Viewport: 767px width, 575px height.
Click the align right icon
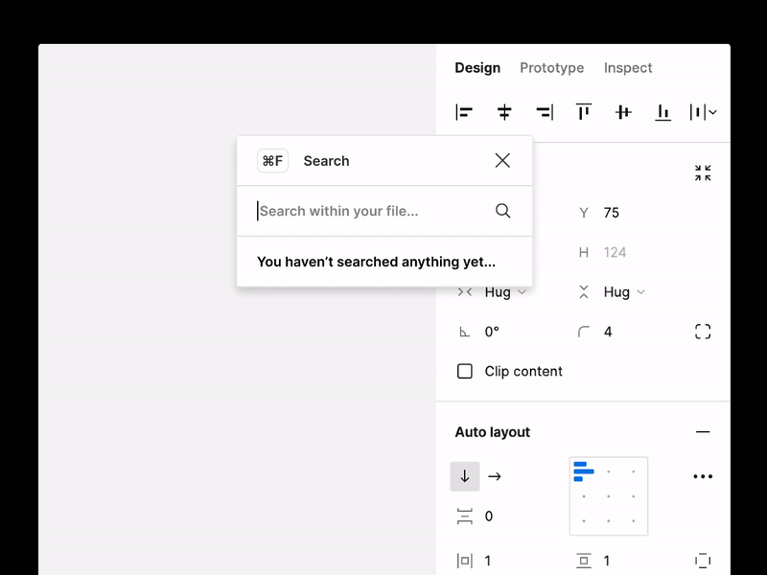click(544, 112)
